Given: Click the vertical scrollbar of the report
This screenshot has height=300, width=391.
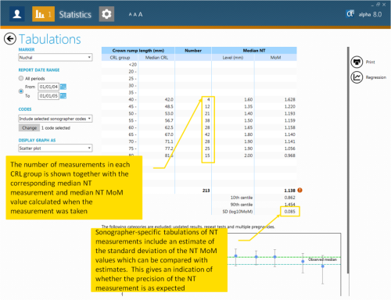Looking at the screenshot, I should 348,160.
